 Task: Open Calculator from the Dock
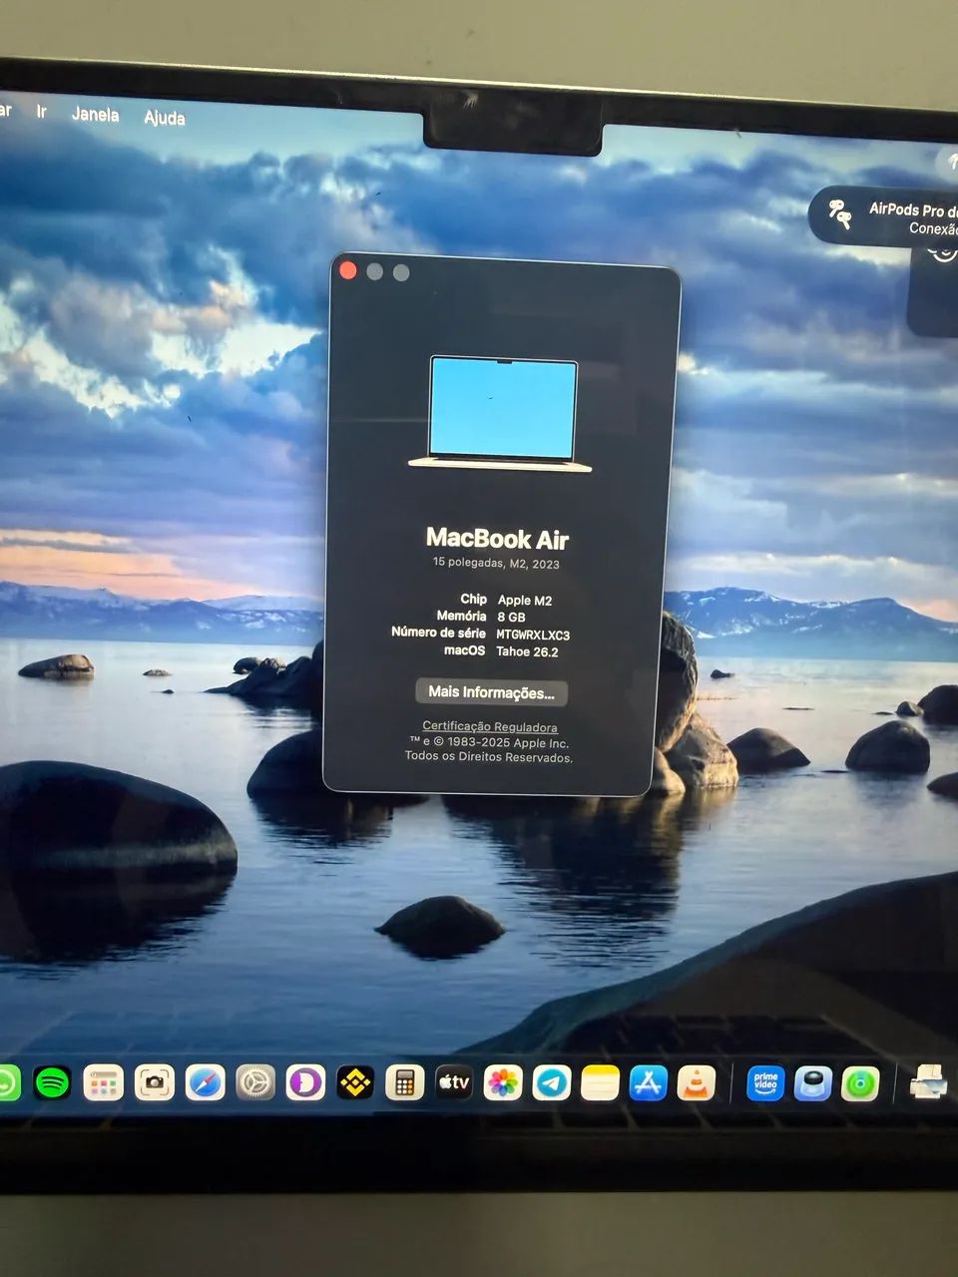point(404,1082)
